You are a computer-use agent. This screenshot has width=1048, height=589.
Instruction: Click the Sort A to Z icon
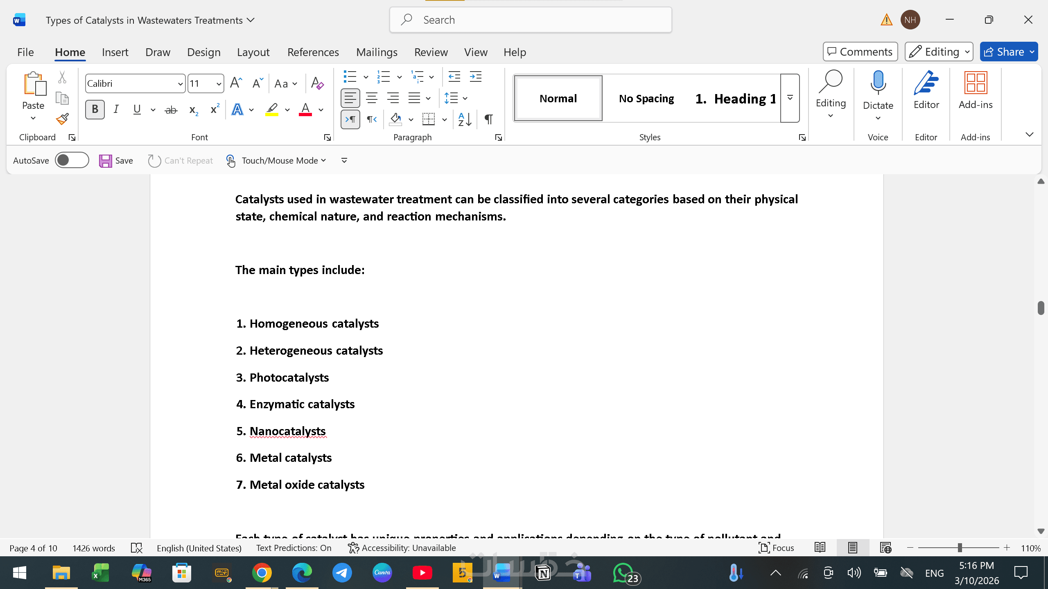coord(465,119)
